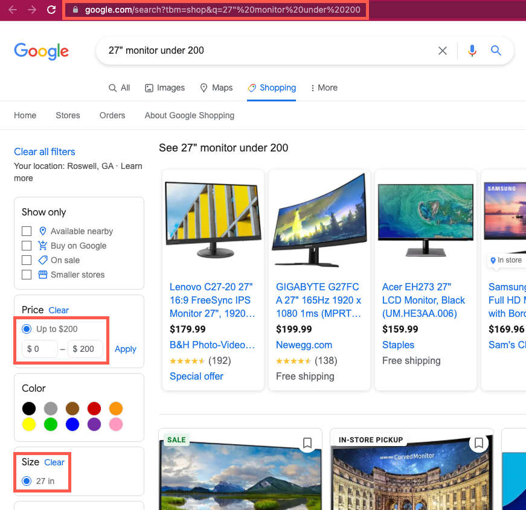Clear the search box with the X icon
Viewport: 526px width, 510px height.
coord(443,51)
